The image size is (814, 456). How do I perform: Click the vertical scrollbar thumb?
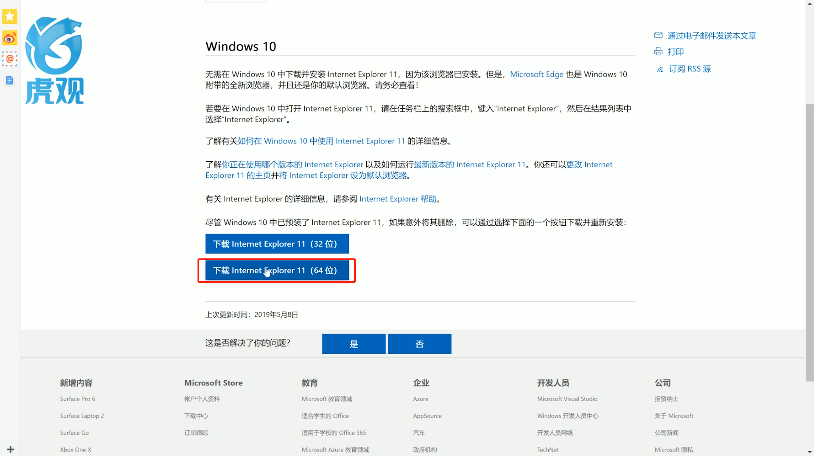(810, 242)
